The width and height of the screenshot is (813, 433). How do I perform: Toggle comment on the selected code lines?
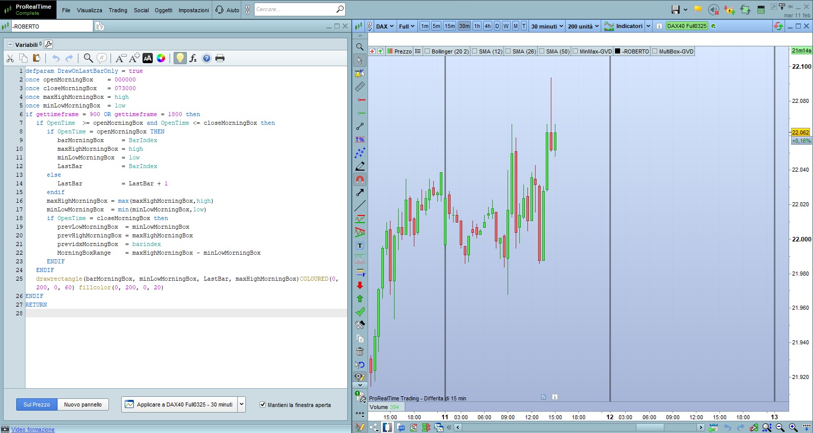102,58
